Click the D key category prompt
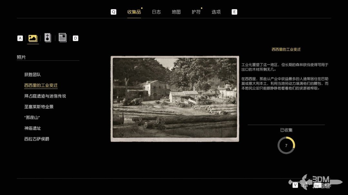The image size is (348, 195). click(x=75, y=38)
